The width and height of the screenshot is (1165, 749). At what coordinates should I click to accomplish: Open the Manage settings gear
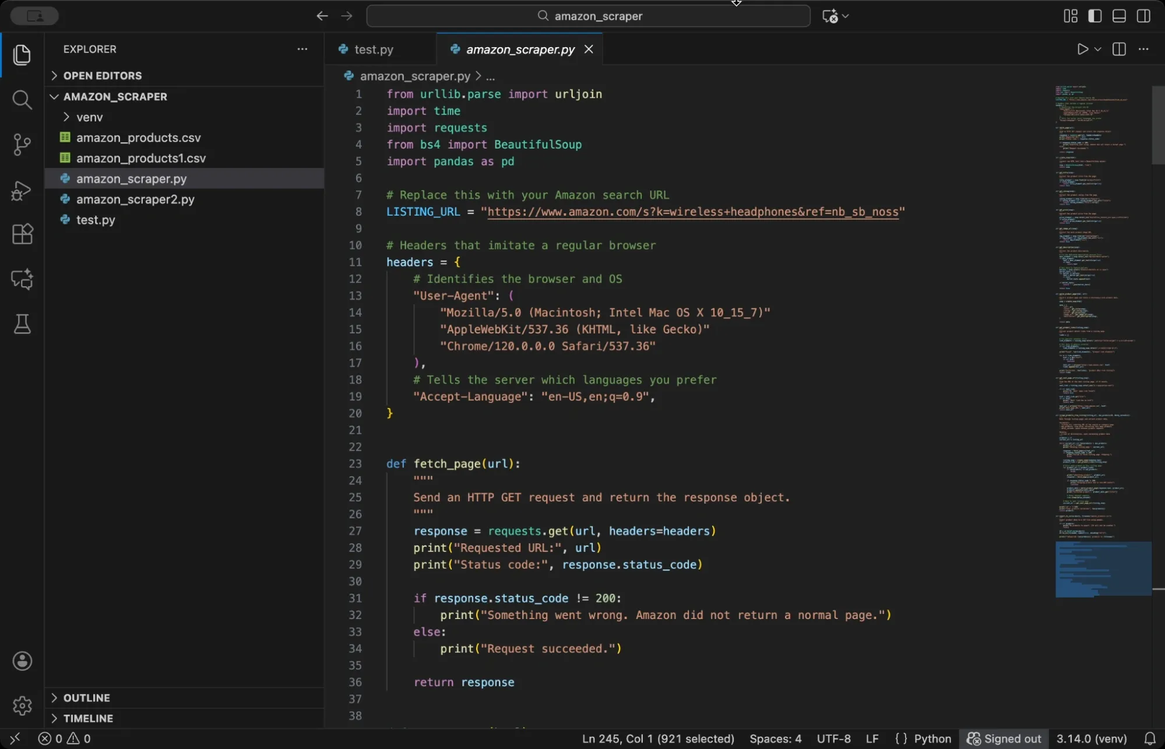[22, 705]
